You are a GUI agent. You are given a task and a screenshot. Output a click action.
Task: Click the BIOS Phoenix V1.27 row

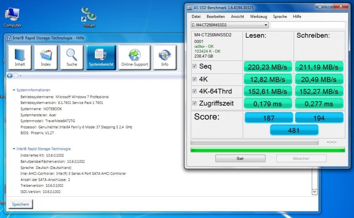pos(37,133)
